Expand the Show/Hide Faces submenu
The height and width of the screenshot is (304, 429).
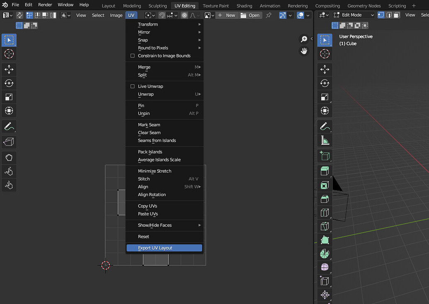(165, 225)
